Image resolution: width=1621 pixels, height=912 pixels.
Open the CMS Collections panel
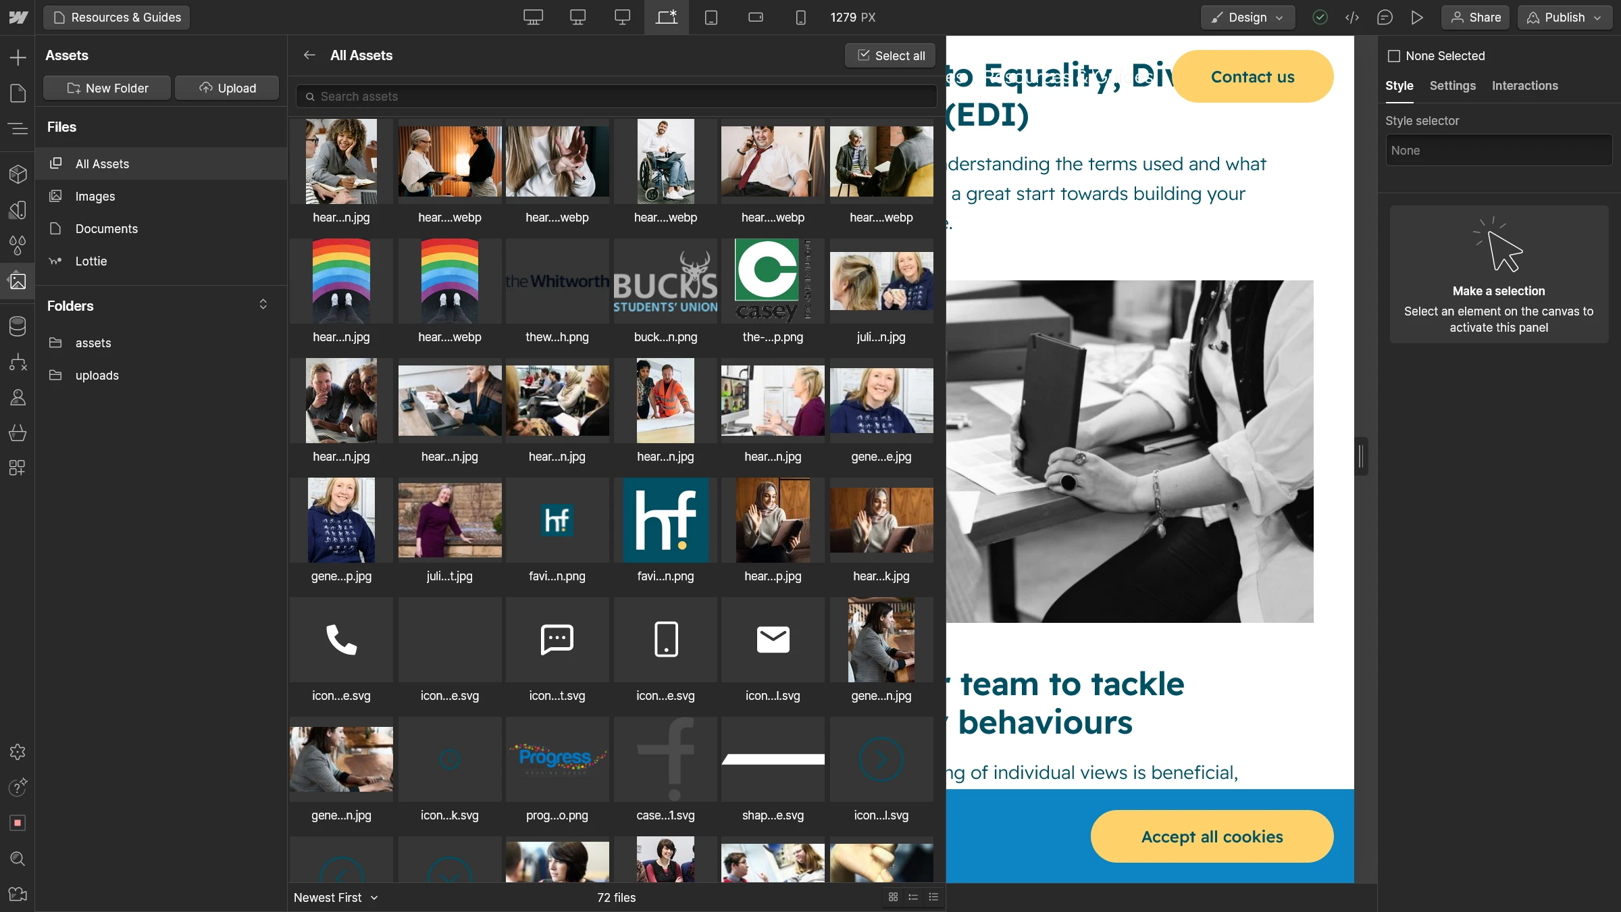(18, 326)
